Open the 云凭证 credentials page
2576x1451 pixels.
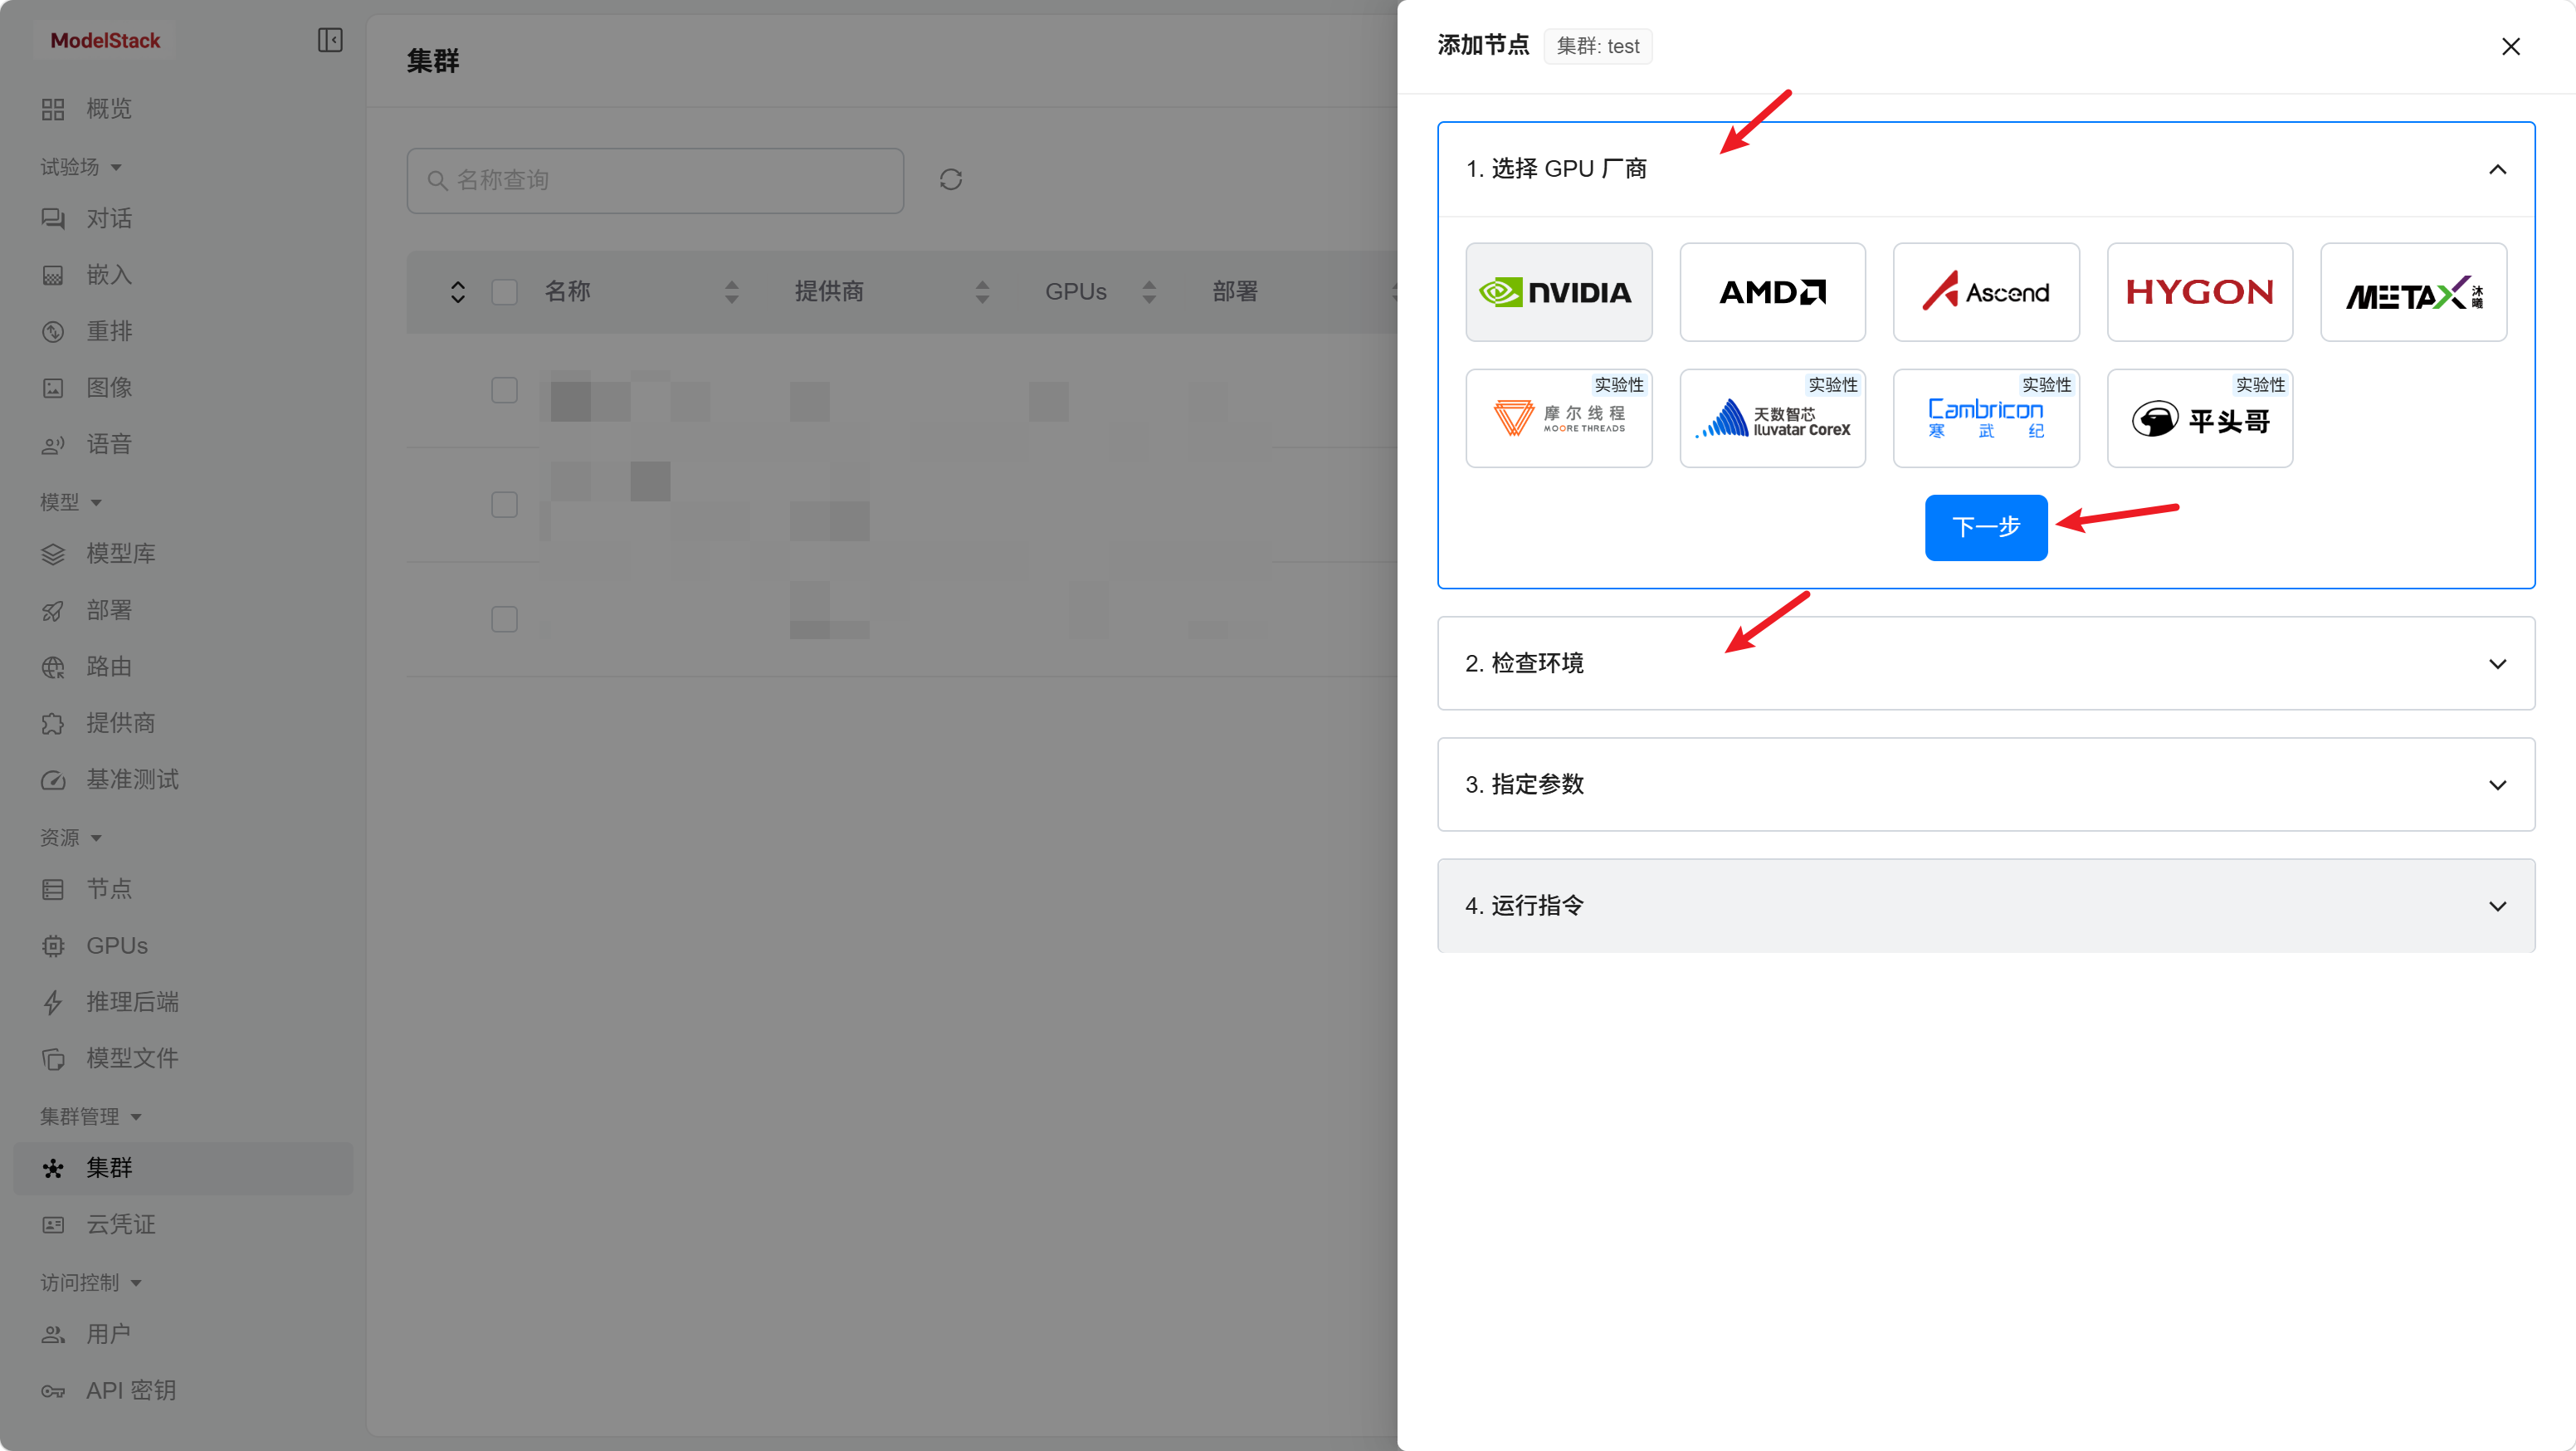pos(182,1225)
